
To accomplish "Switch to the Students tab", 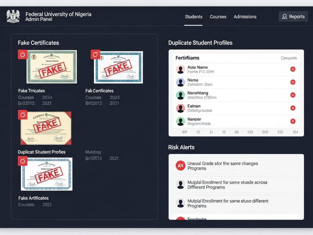I will pyautogui.click(x=193, y=17).
